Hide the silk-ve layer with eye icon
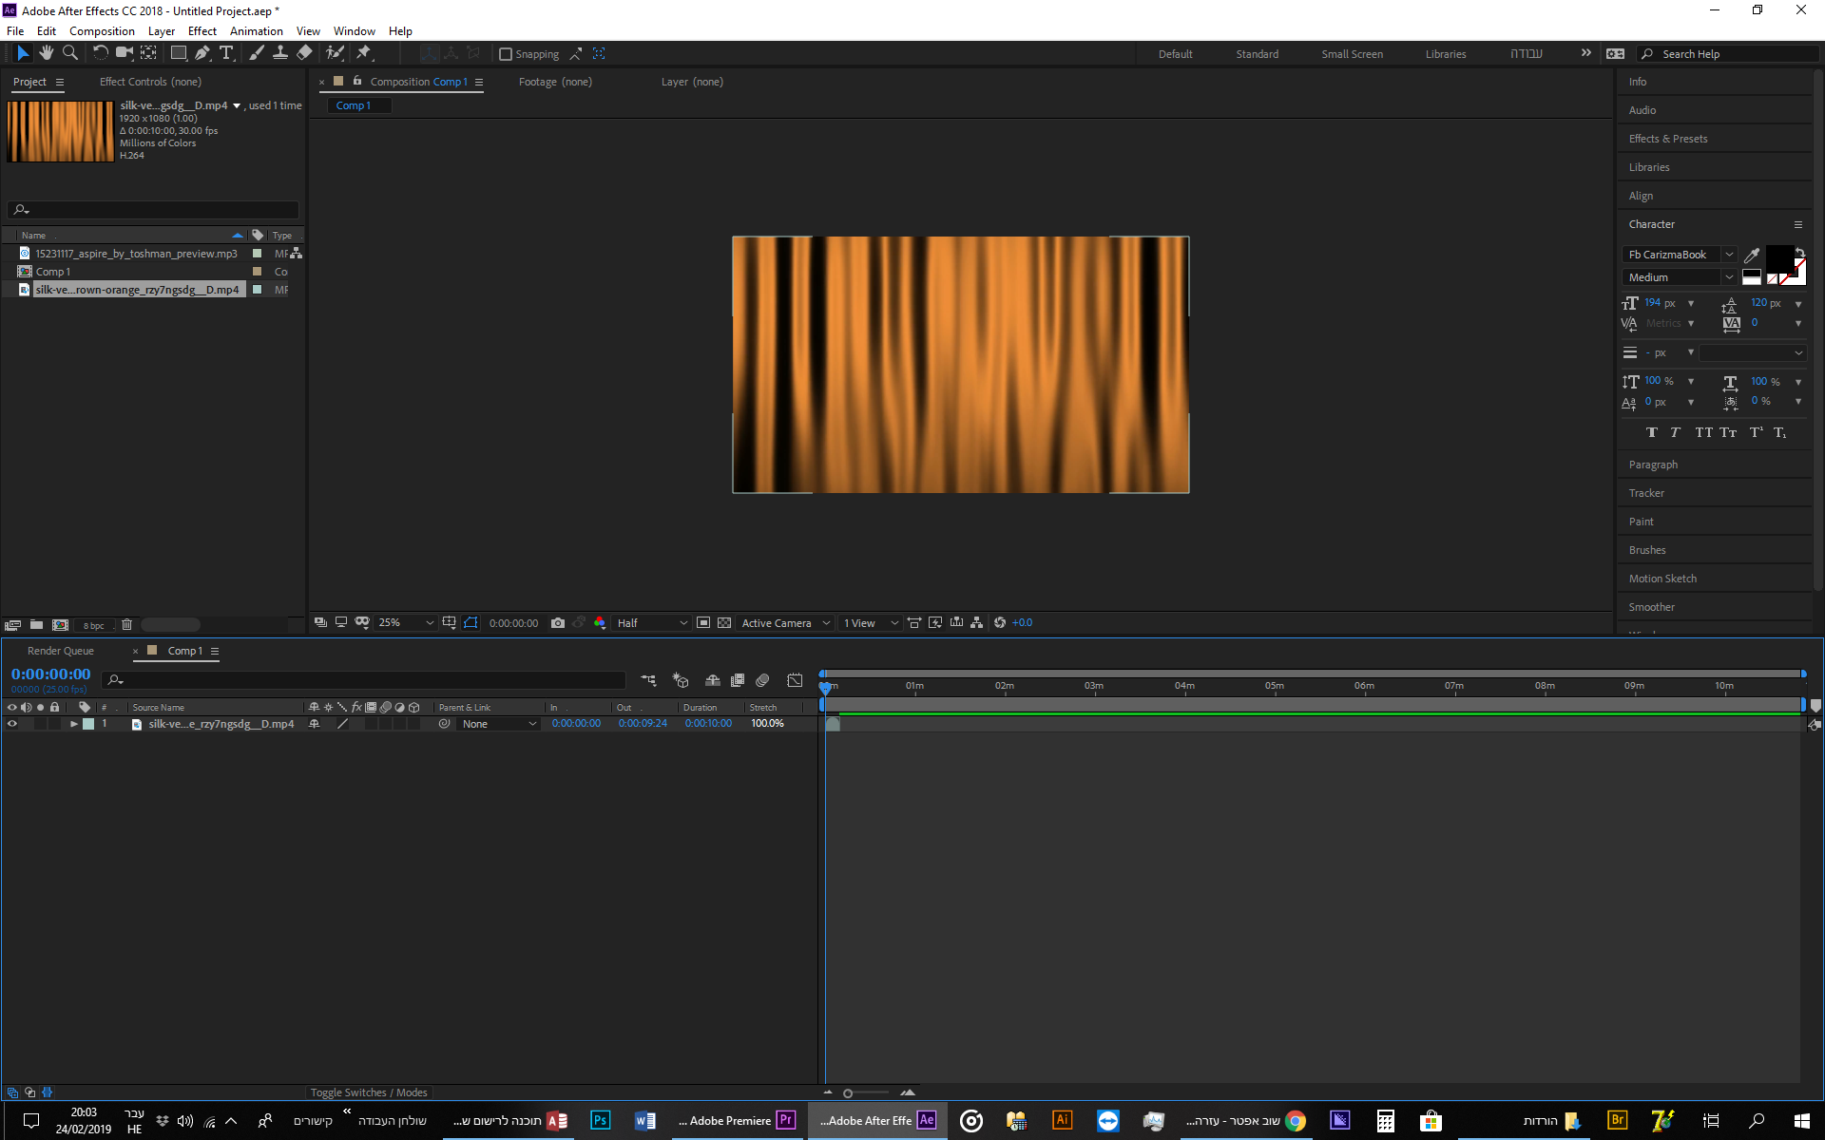This screenshot has height=1140, width=1825. pos(12,724)
